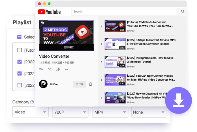Click the YouTube search field
This screenshot has width=197, height=132.
coord(124,12)
